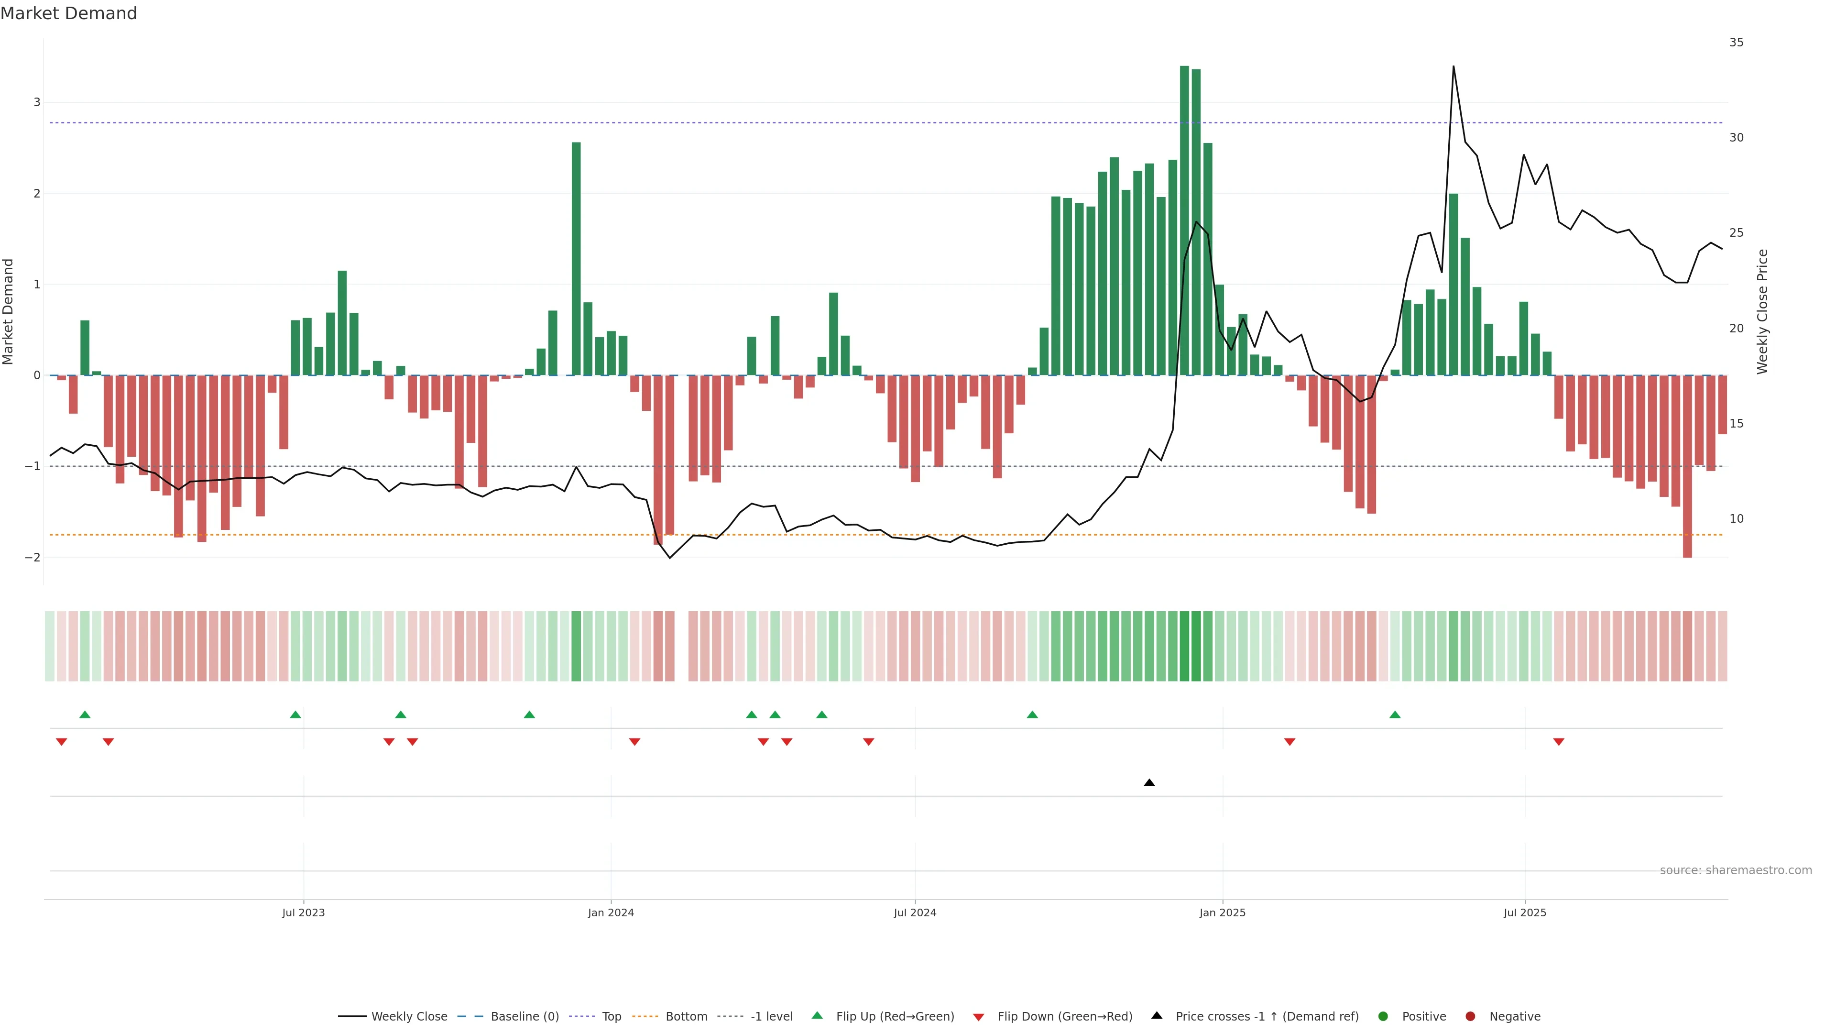Click the Jan 2025 x-axis label
Viewport: 1836px width, 1033px height.
[1223, 912]
